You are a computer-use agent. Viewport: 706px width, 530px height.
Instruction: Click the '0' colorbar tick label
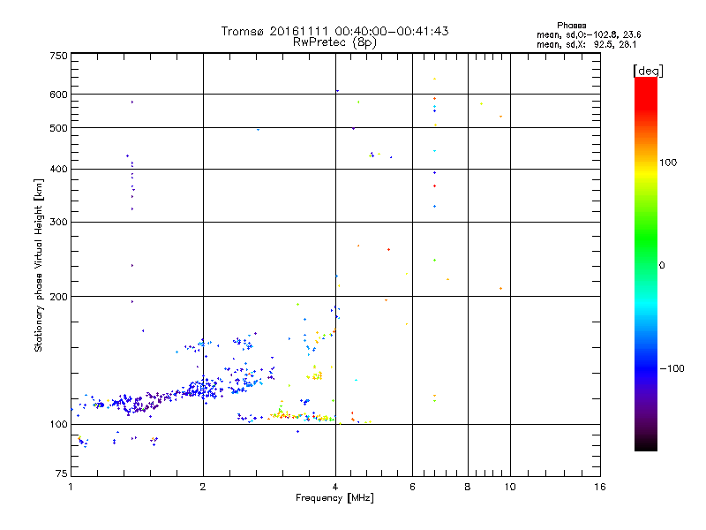(662, 266)
